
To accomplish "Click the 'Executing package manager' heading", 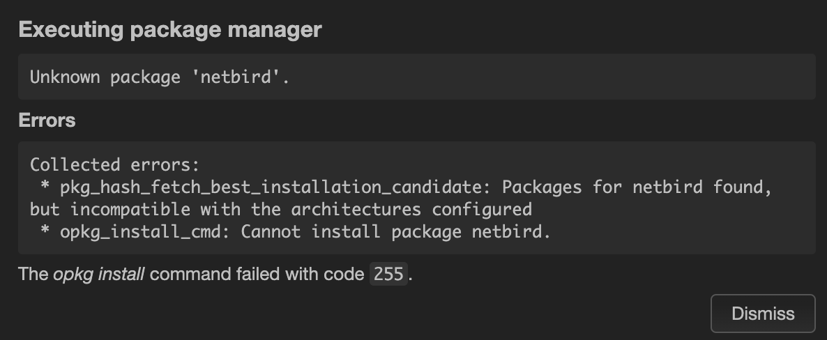I will coord(170,29).
